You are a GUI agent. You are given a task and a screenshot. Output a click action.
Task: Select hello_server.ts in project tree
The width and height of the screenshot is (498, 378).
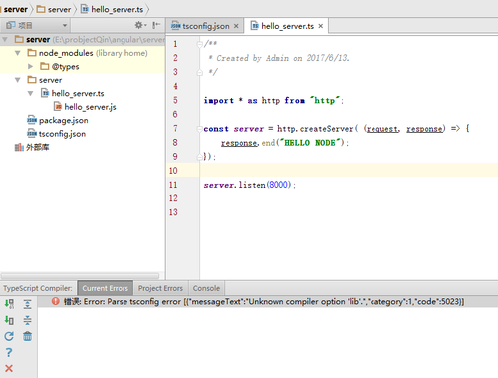73,93
